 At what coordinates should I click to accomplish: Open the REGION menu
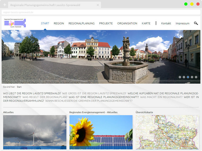(x=59, y=23)
